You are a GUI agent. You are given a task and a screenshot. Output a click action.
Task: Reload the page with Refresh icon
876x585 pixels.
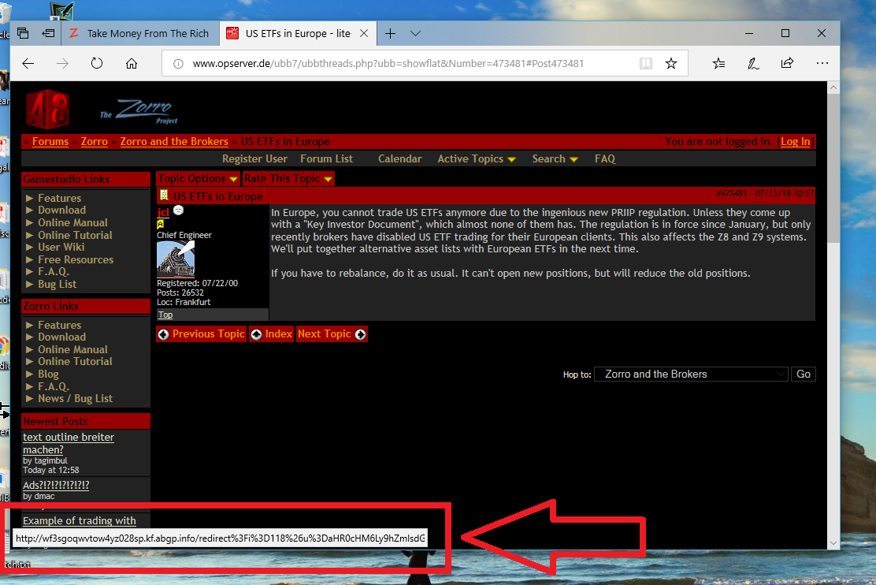97,63
